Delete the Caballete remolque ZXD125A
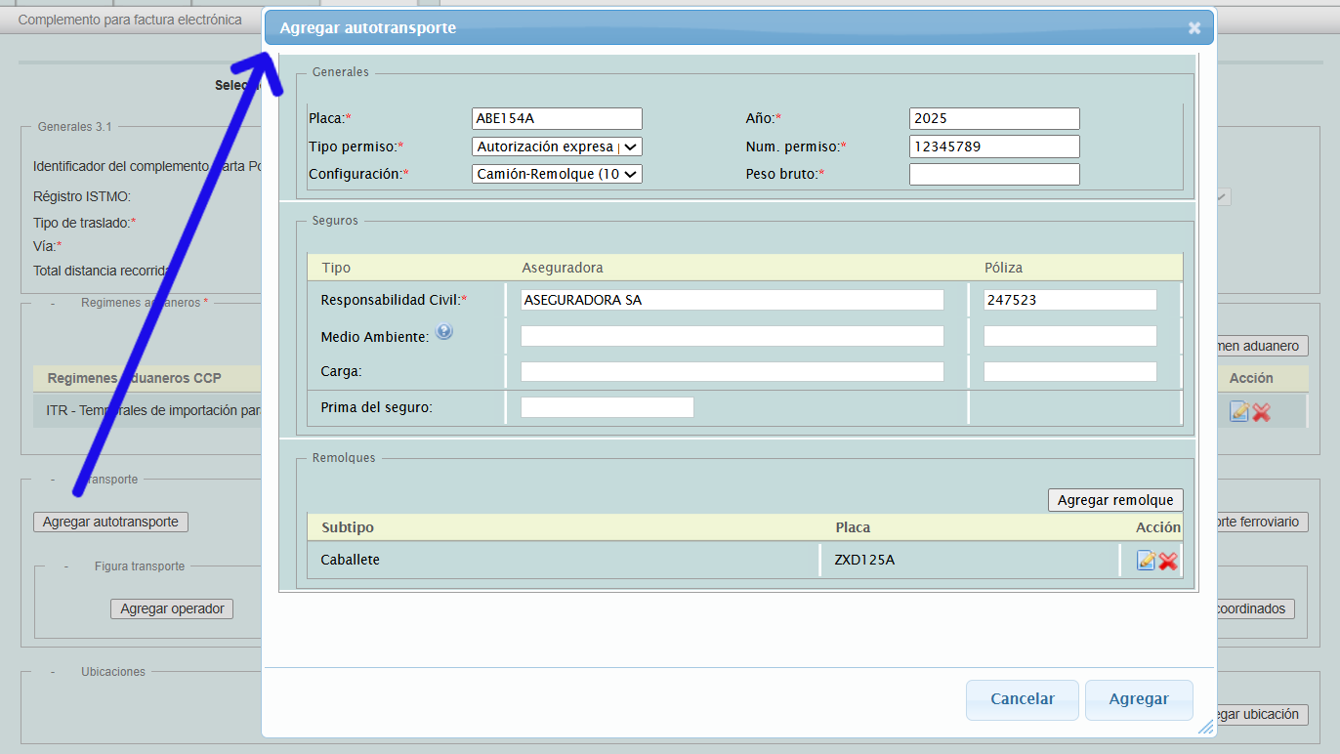 tap(1168, 561)
